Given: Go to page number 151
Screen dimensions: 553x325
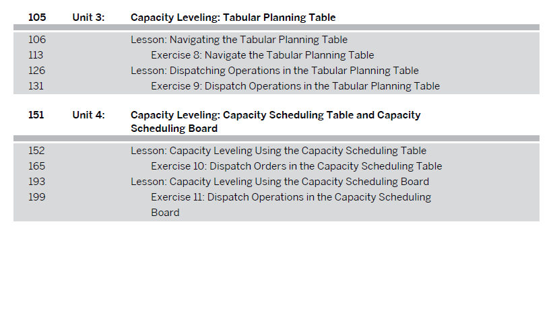Looking at the screenshot, I should [36, 115].
